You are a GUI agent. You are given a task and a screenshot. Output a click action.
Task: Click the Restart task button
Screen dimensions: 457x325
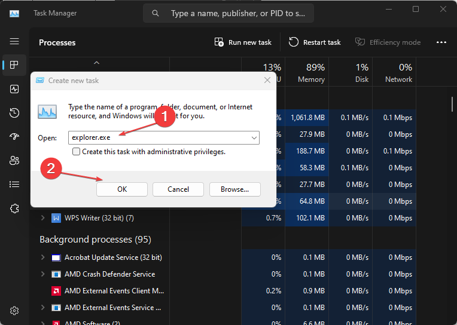[315, 42]
